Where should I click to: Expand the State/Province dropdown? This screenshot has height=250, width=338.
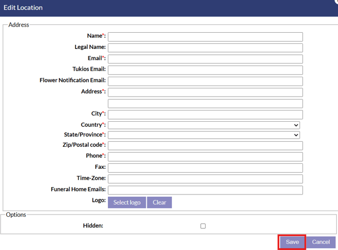click(x=203, y=135)
